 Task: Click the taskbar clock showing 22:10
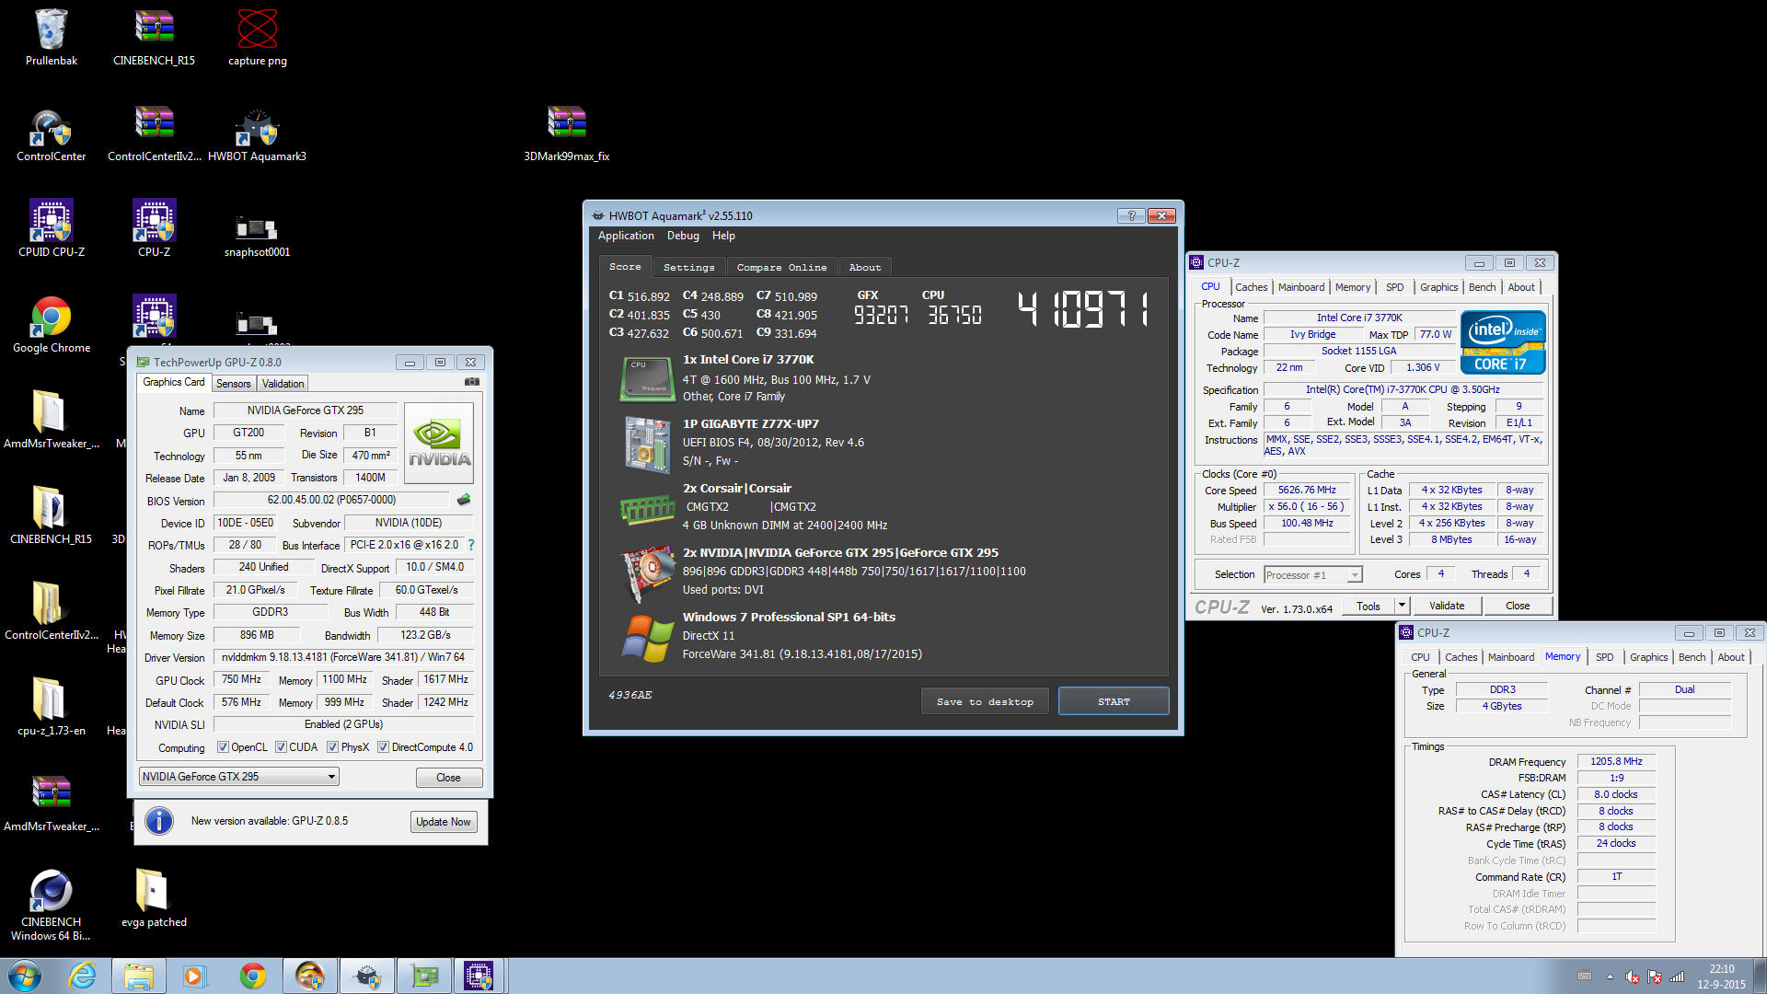pos(1721,977)
